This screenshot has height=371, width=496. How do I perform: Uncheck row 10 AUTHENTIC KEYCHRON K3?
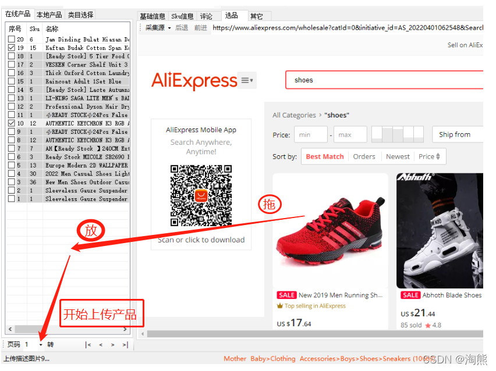click(x=12, y=123)
